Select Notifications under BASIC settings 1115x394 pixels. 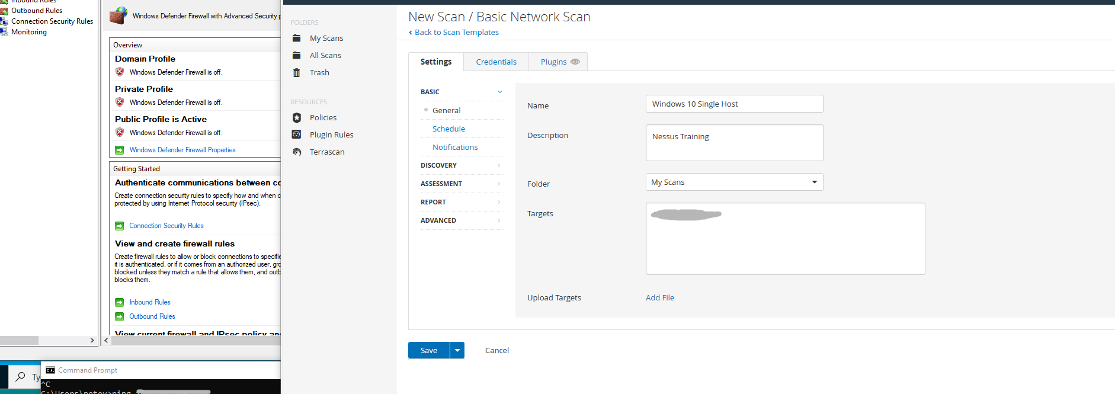(x=455, y=147)
